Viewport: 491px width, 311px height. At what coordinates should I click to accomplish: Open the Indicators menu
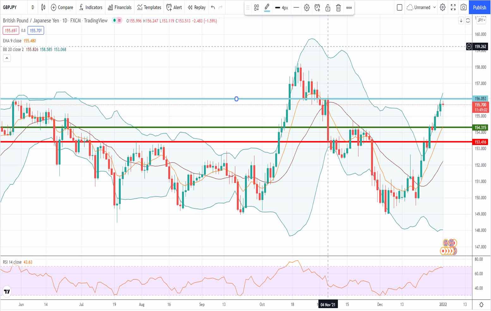[91, 7]
